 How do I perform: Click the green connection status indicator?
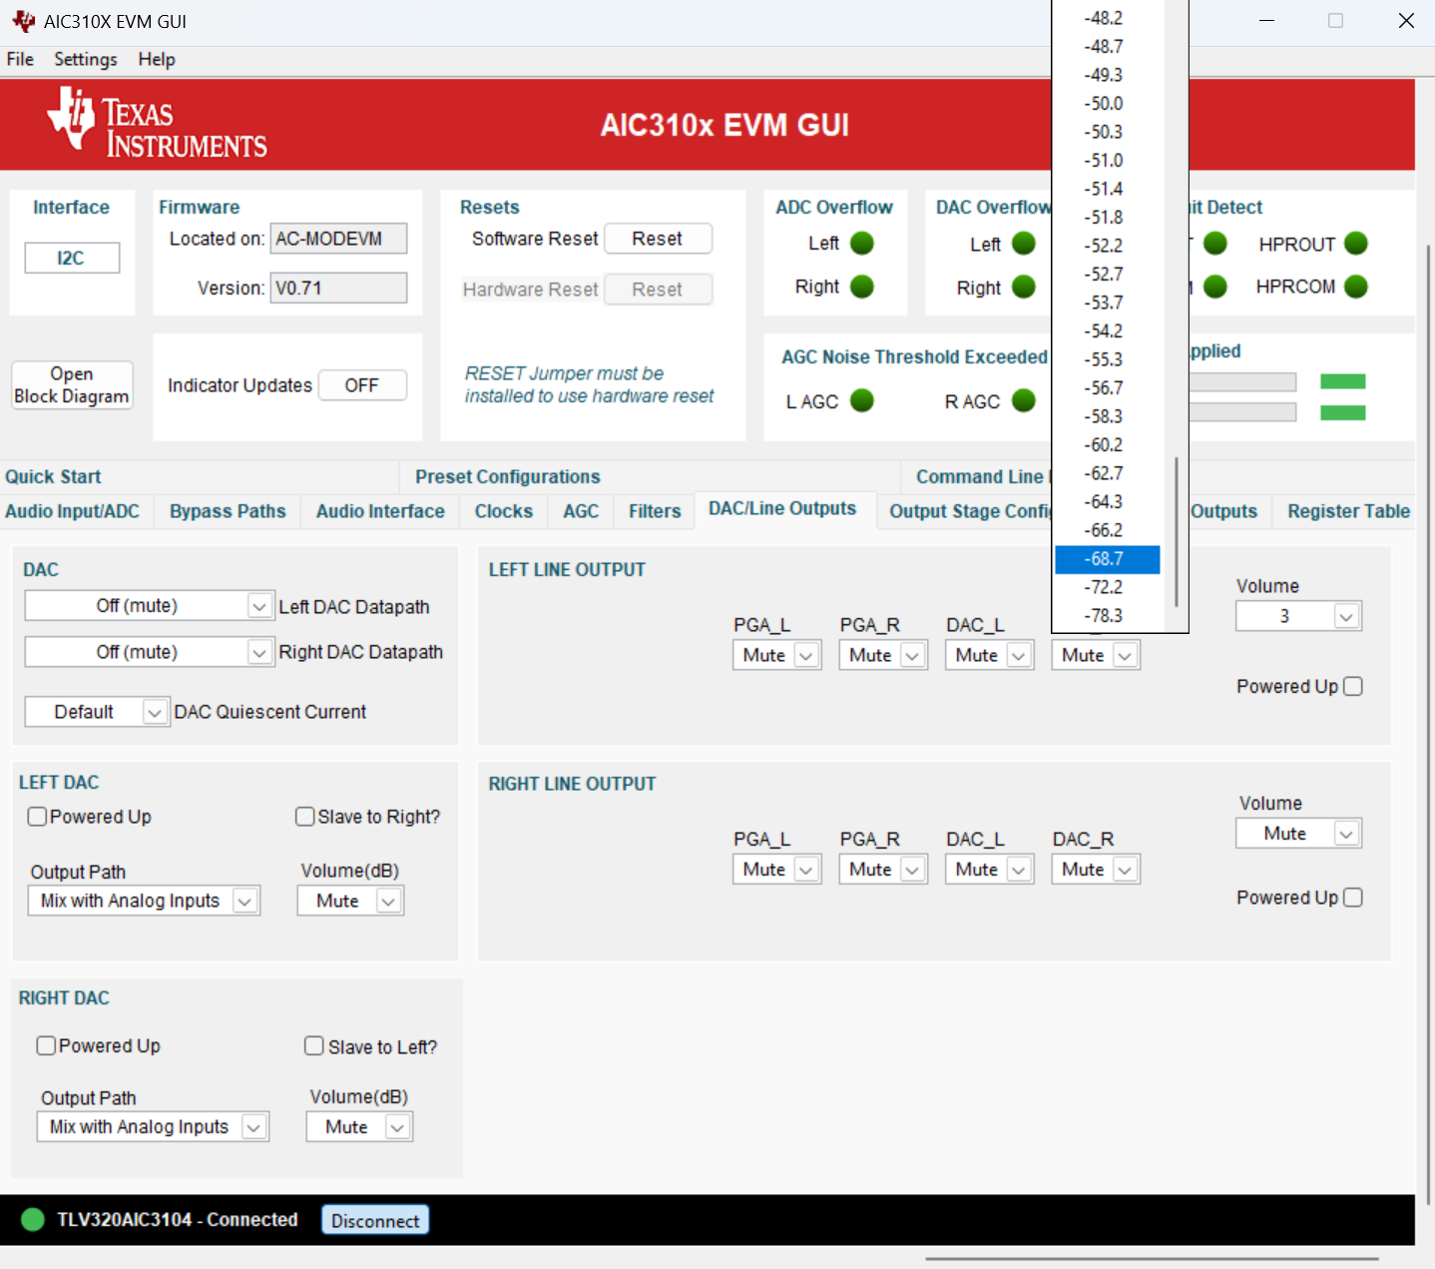point(33,1219)
